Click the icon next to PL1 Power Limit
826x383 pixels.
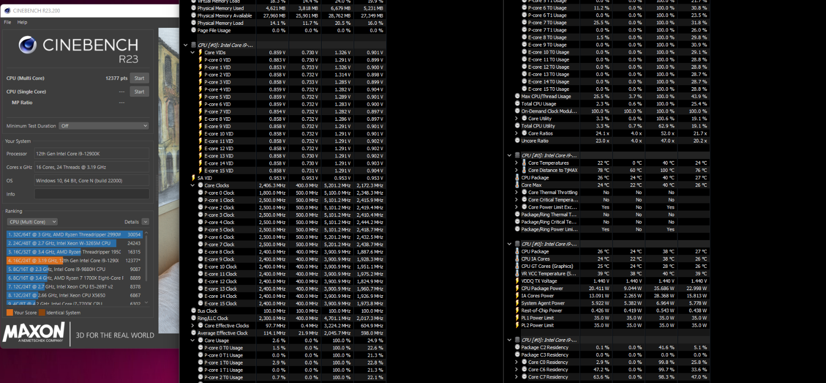coord(517,318)
